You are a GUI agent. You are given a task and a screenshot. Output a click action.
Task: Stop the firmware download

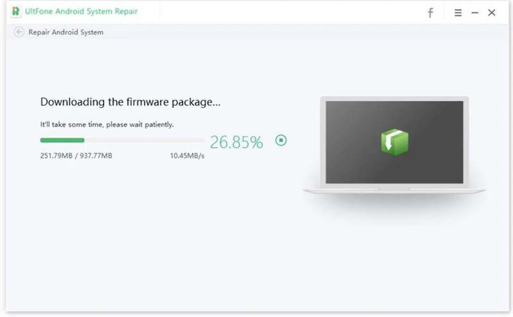(x=281, y=140)
